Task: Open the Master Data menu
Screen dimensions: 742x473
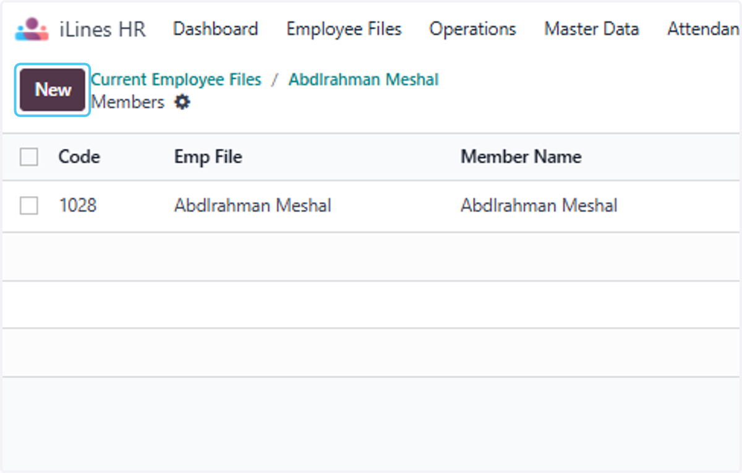Action: pyautogui.click(x=592, y=29)
